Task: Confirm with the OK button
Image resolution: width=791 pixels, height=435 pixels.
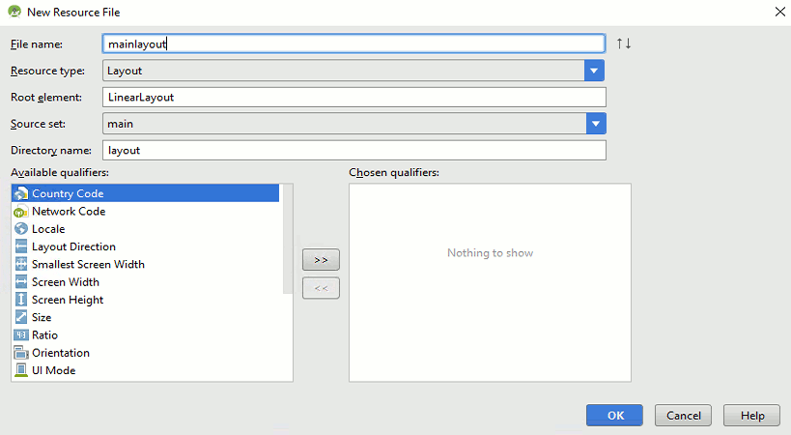Action: (x=614, y=416)
